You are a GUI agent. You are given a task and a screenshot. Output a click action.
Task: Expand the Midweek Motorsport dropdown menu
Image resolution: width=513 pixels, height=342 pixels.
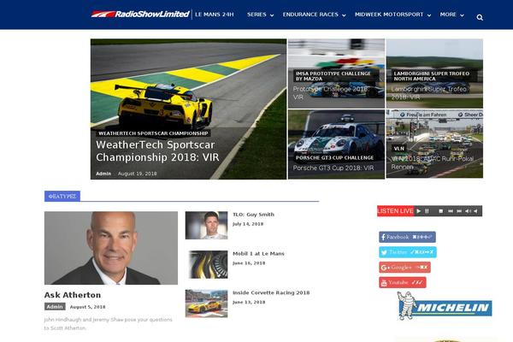[x=393, y=15]
